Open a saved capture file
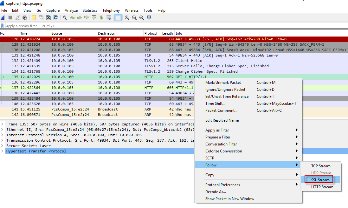The image size is (348, 208). coord(33,18)
